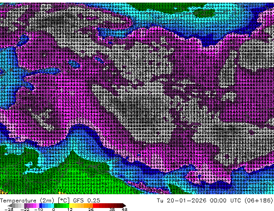The image size is (274, 211).
Task: Pick the bright yellow legend swatch above 12
Action: click(70, 205)
